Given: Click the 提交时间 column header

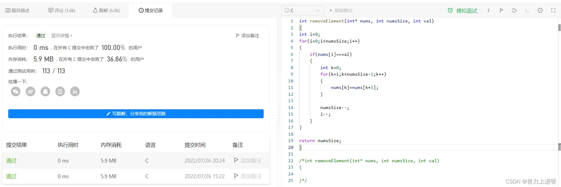Looking at the screenshot, I should (x=195, y=145).
